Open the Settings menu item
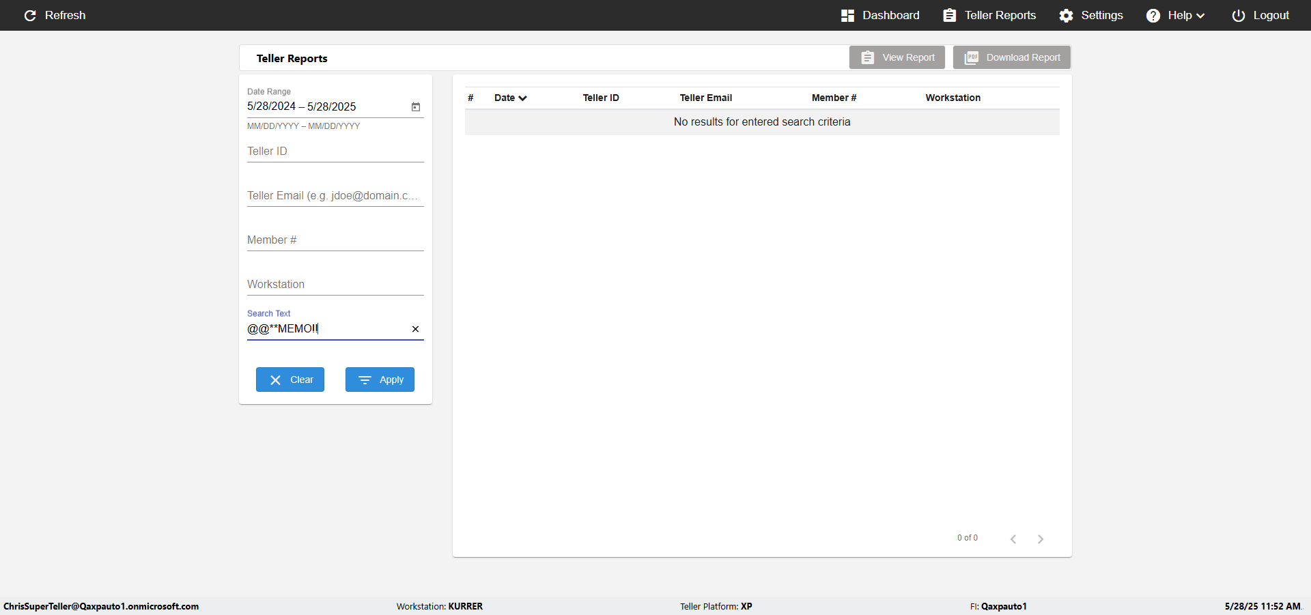Image resolution: width=1311 pixels, height=615 pixels. point(1091,15)
